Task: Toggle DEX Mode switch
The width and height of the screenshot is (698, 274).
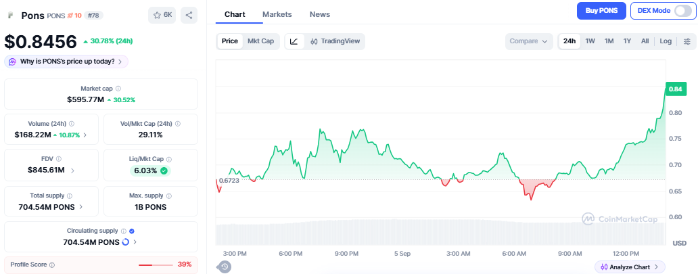Action: pos(683,11)
